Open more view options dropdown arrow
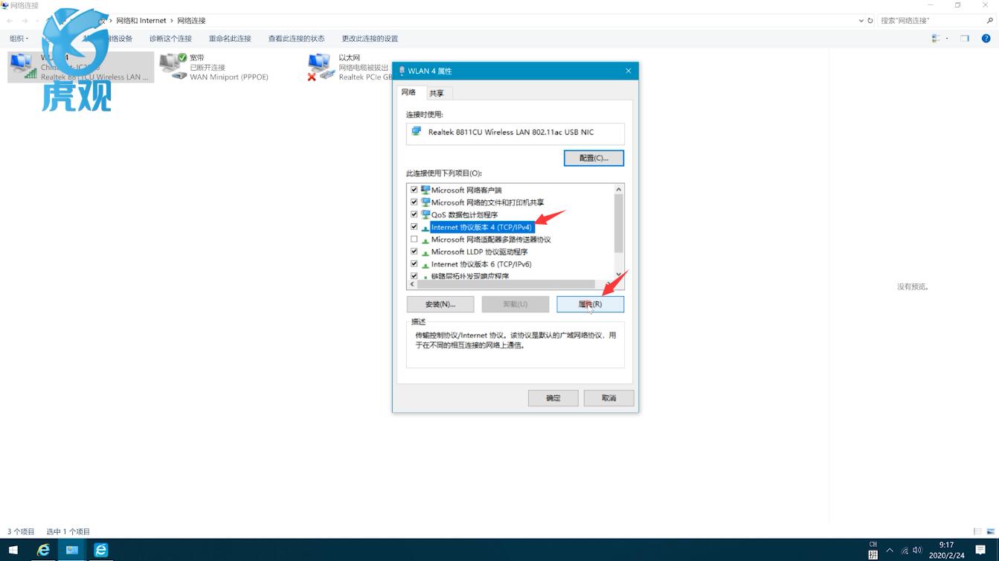The width and height of the screenshot is (999, 561). (x=946, y=39)
